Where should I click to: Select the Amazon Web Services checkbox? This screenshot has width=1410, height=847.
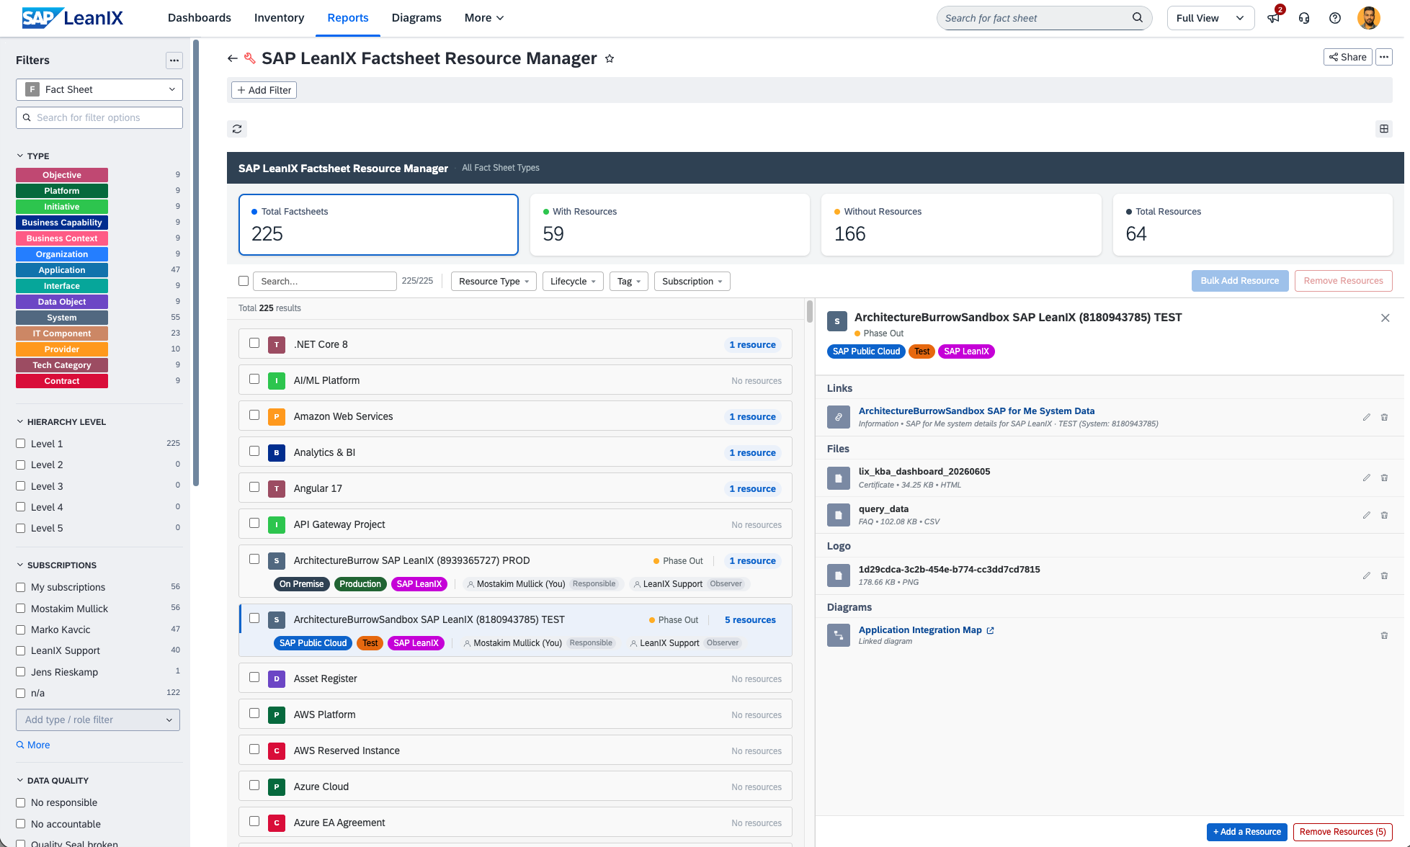254,415
